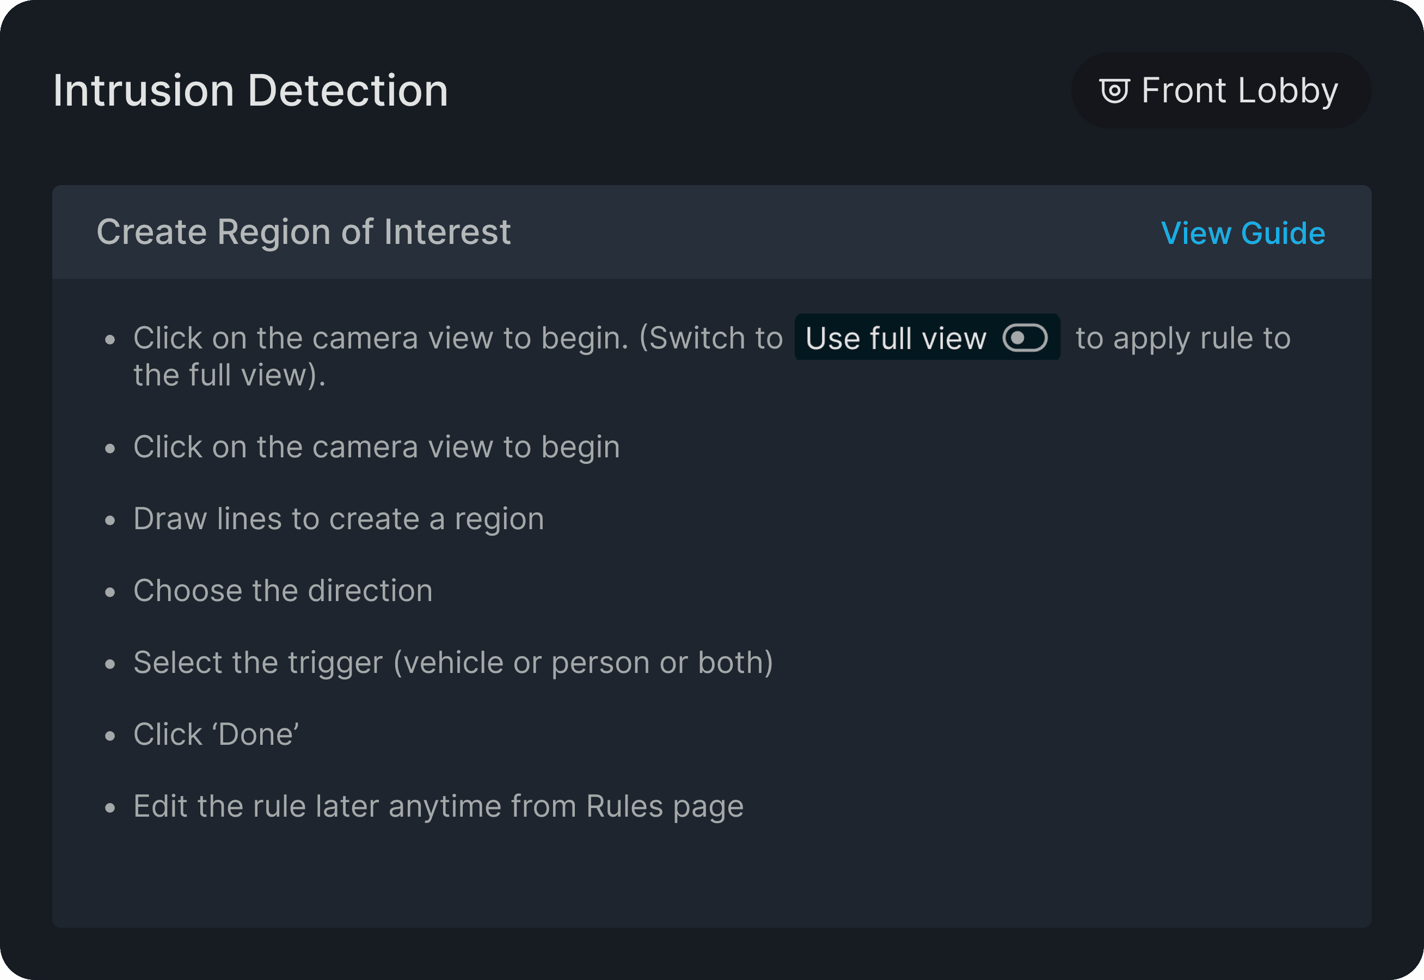Image resolution: width=1424 pixels, height=980 pixels.
Task: Click the bullet dot before 'Draw lines'
Action: coord(111,520)
